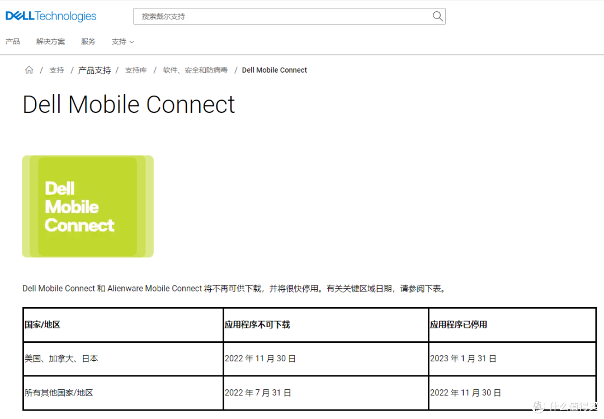The width and height of the screenshot is (604, 419).
Task: Open the DELL wordmark in the header
Action: coord(19,16)
